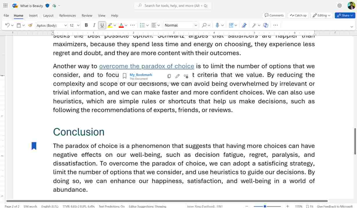Open the Comments pane
357x208 pixels.
(x=274, y=15)
